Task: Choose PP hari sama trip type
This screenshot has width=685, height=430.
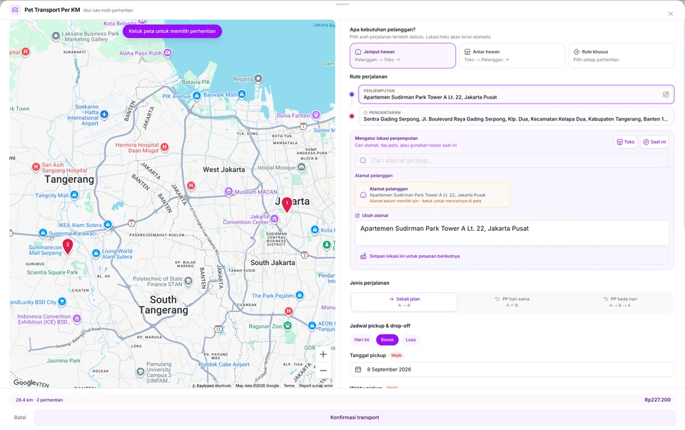Action: point(512,302)
